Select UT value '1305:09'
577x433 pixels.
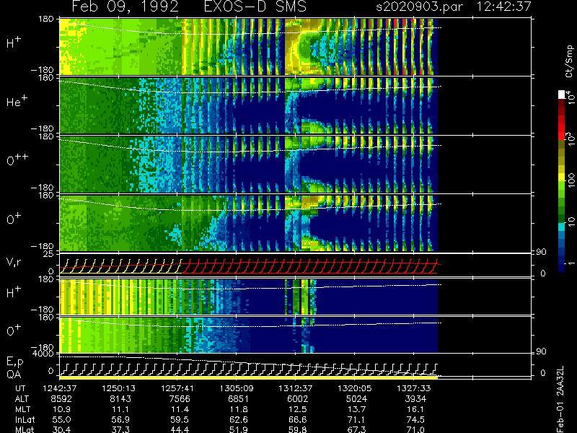point(237,388)
